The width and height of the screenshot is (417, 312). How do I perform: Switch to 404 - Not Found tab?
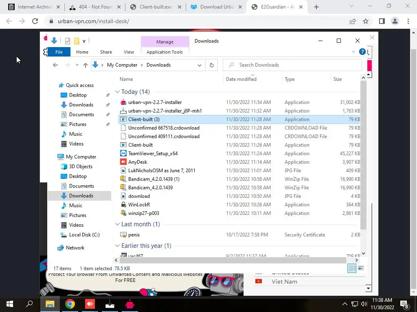pyautogui.click(x=95, y=7)
